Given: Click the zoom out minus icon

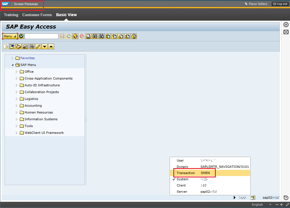Looking at the screenshot, I should click(277, 205).
